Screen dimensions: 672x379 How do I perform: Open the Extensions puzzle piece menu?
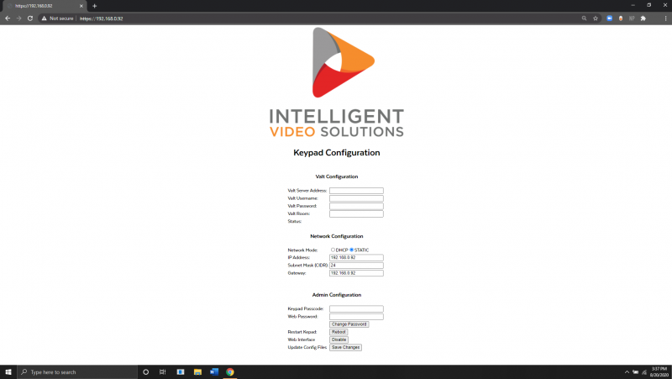pyautogui.click(x=643, y=18)
